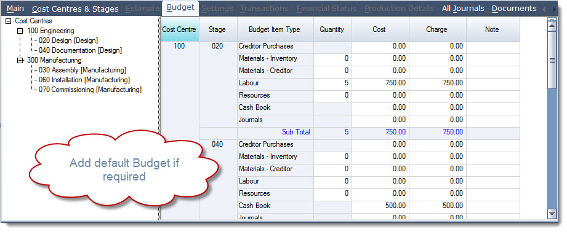Click the Stage column header
This screenshot has width=567, height=232.
pos(217,29)
